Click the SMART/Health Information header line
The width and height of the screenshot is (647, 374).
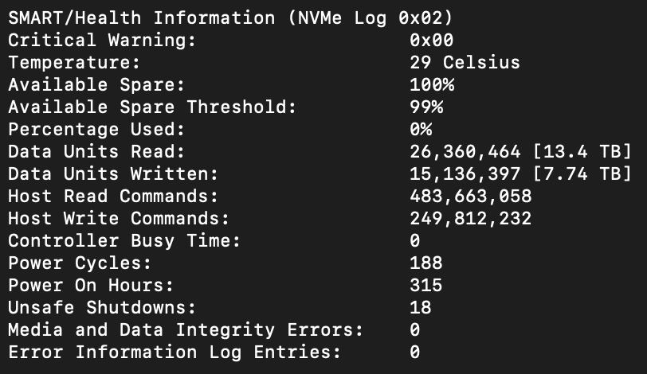click(x=230, y=18)
